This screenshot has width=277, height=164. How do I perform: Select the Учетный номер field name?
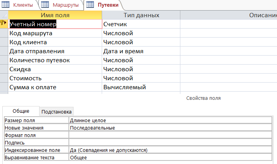[x=55, y=24]
